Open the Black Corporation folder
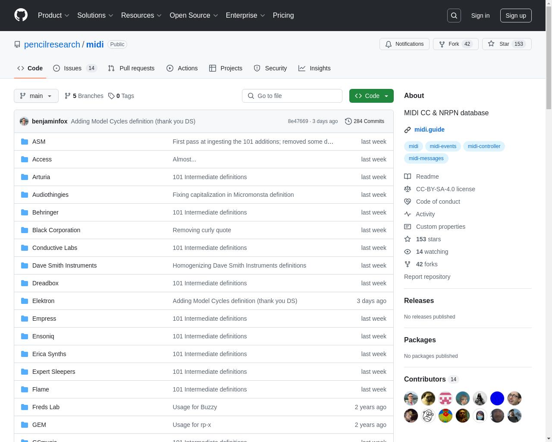The width and height of the screenshot is (552, 442). pos(56,230)
